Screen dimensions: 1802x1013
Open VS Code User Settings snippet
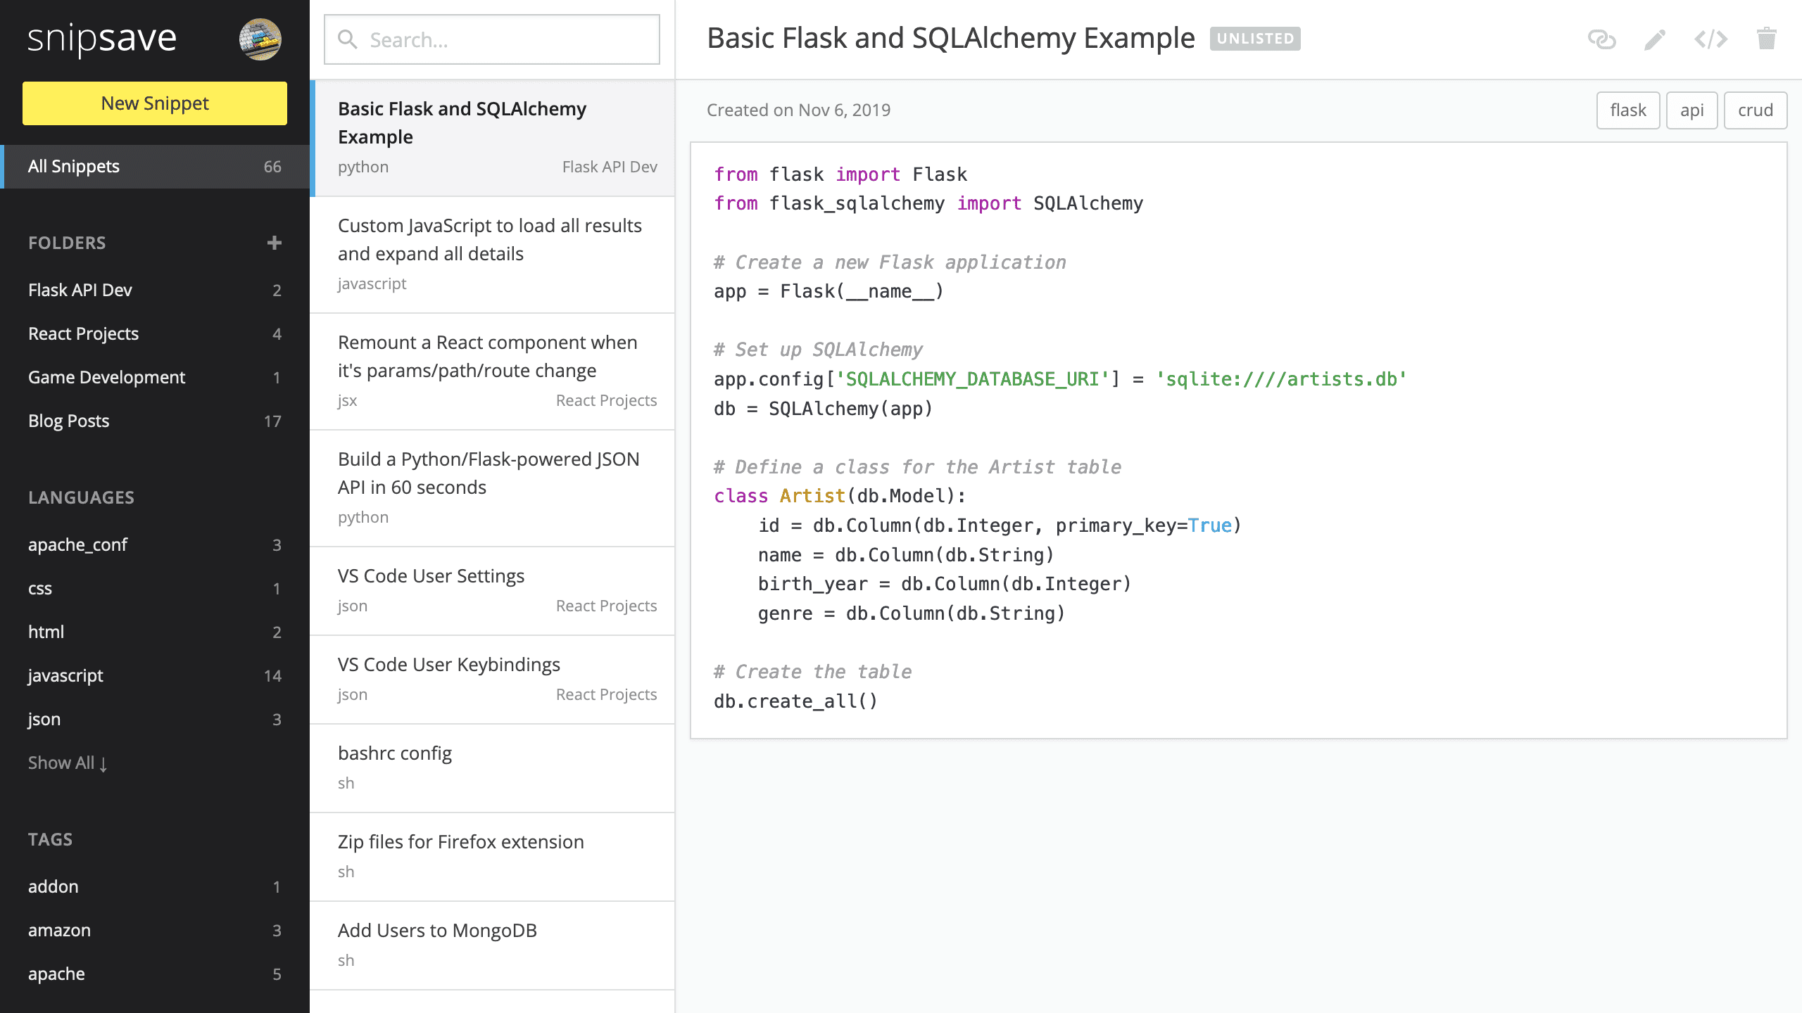[x=492, y=591]
